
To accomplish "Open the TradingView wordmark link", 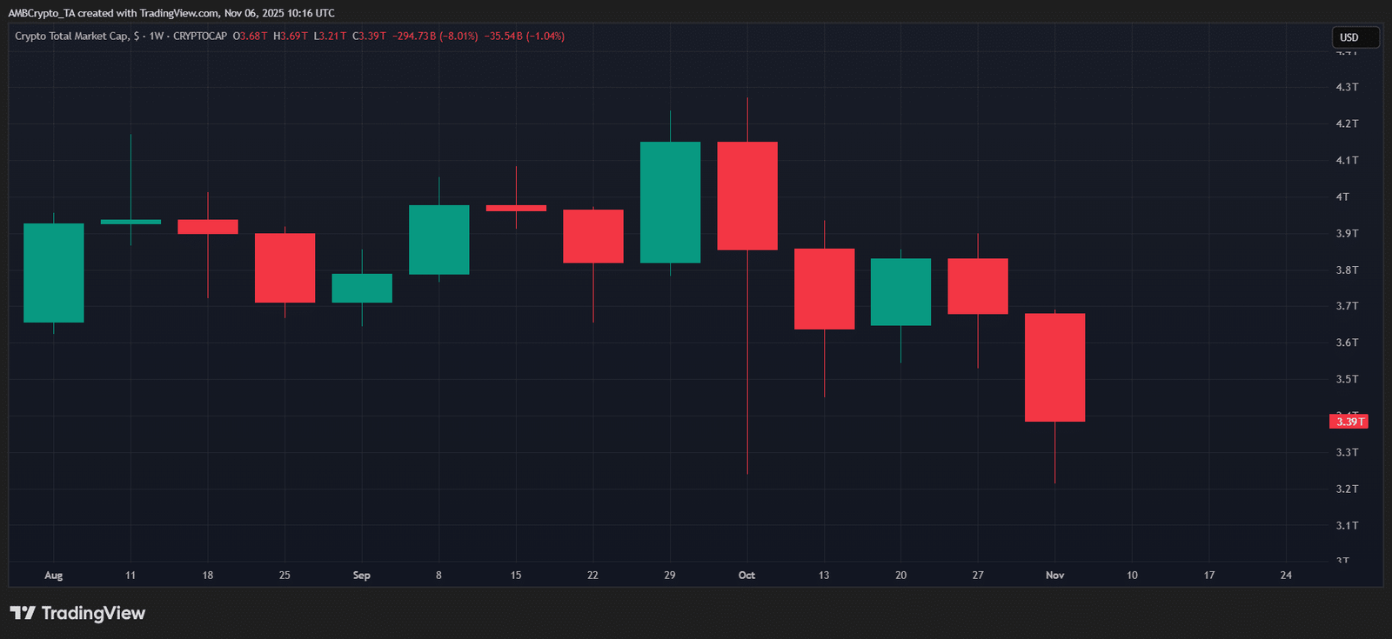I will click(x=93, y=613).
